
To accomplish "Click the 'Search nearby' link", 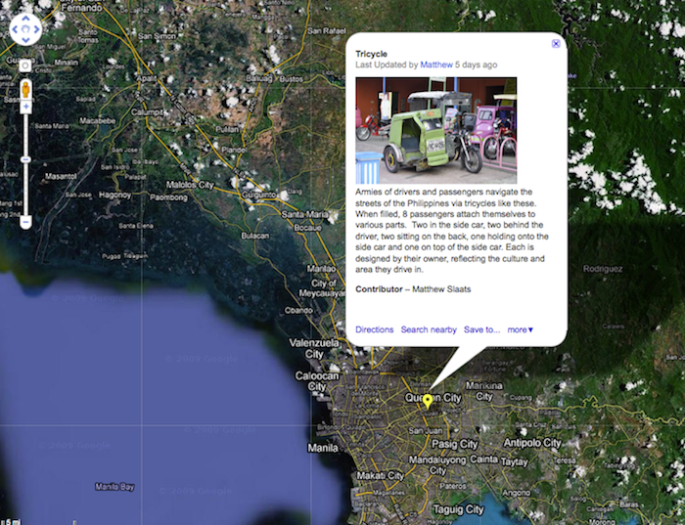I will coord(429,329).
